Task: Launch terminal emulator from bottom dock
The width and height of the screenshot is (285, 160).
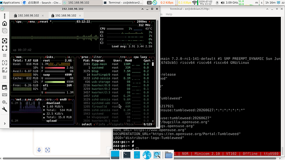Action: click(127, 155)
